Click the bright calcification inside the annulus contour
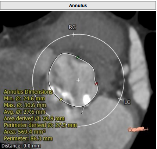 [x=86, y=99]
